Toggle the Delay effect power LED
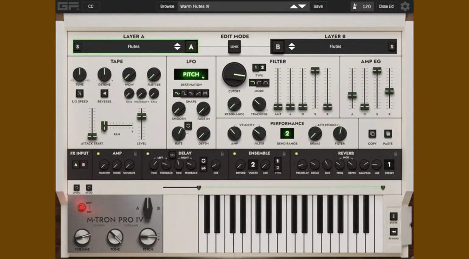The width and height of the screenshot is (469, 259). pyautogui.click(x=148, y=154)
